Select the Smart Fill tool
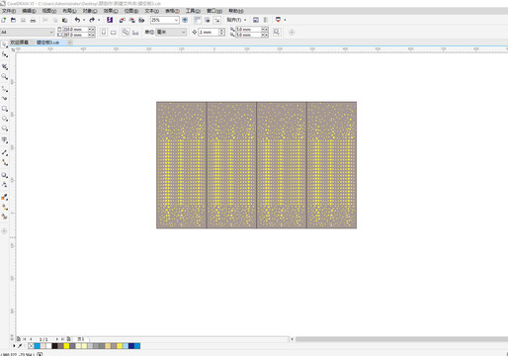 pyautogui.click(x=5, y=217)
